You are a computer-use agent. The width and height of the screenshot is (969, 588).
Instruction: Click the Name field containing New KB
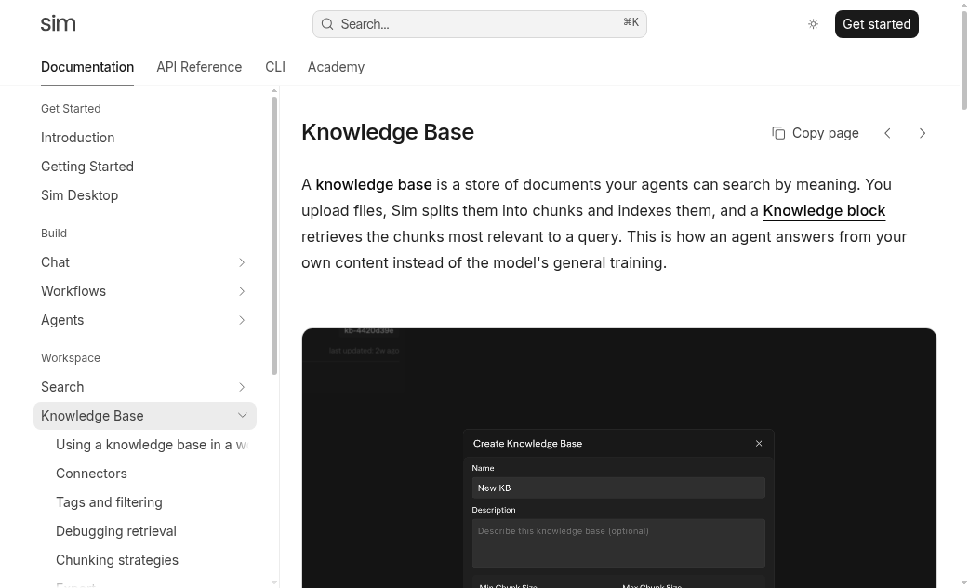click(618, 488)
